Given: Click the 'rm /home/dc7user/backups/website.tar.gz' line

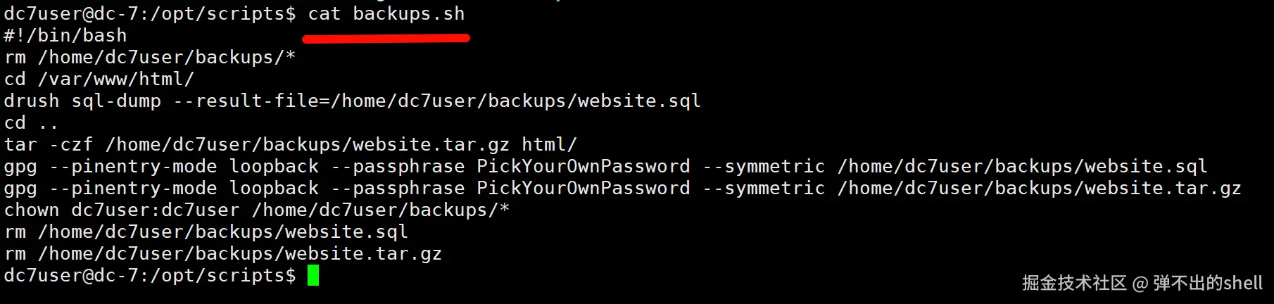Looking at the screenshot, I should [223, 253].
